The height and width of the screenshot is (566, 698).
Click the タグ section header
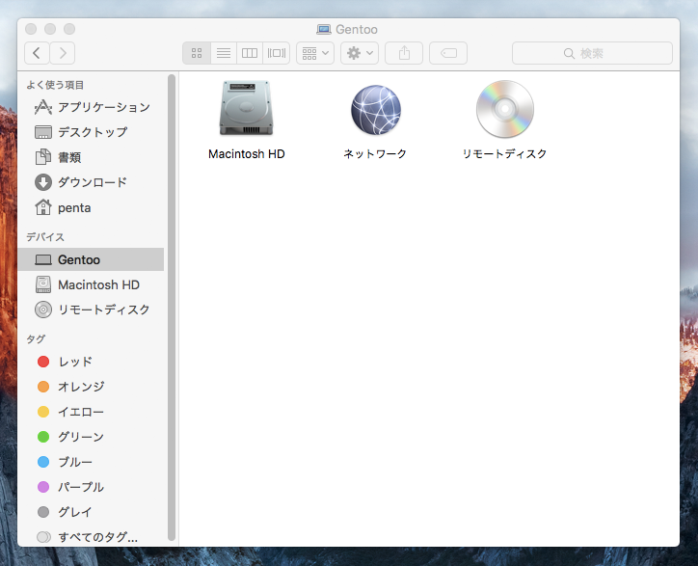coord(36,338)
